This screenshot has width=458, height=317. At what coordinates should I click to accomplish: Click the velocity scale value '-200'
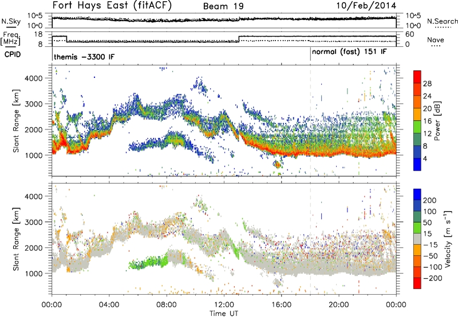pyautogui.click(x=432, y=278)
